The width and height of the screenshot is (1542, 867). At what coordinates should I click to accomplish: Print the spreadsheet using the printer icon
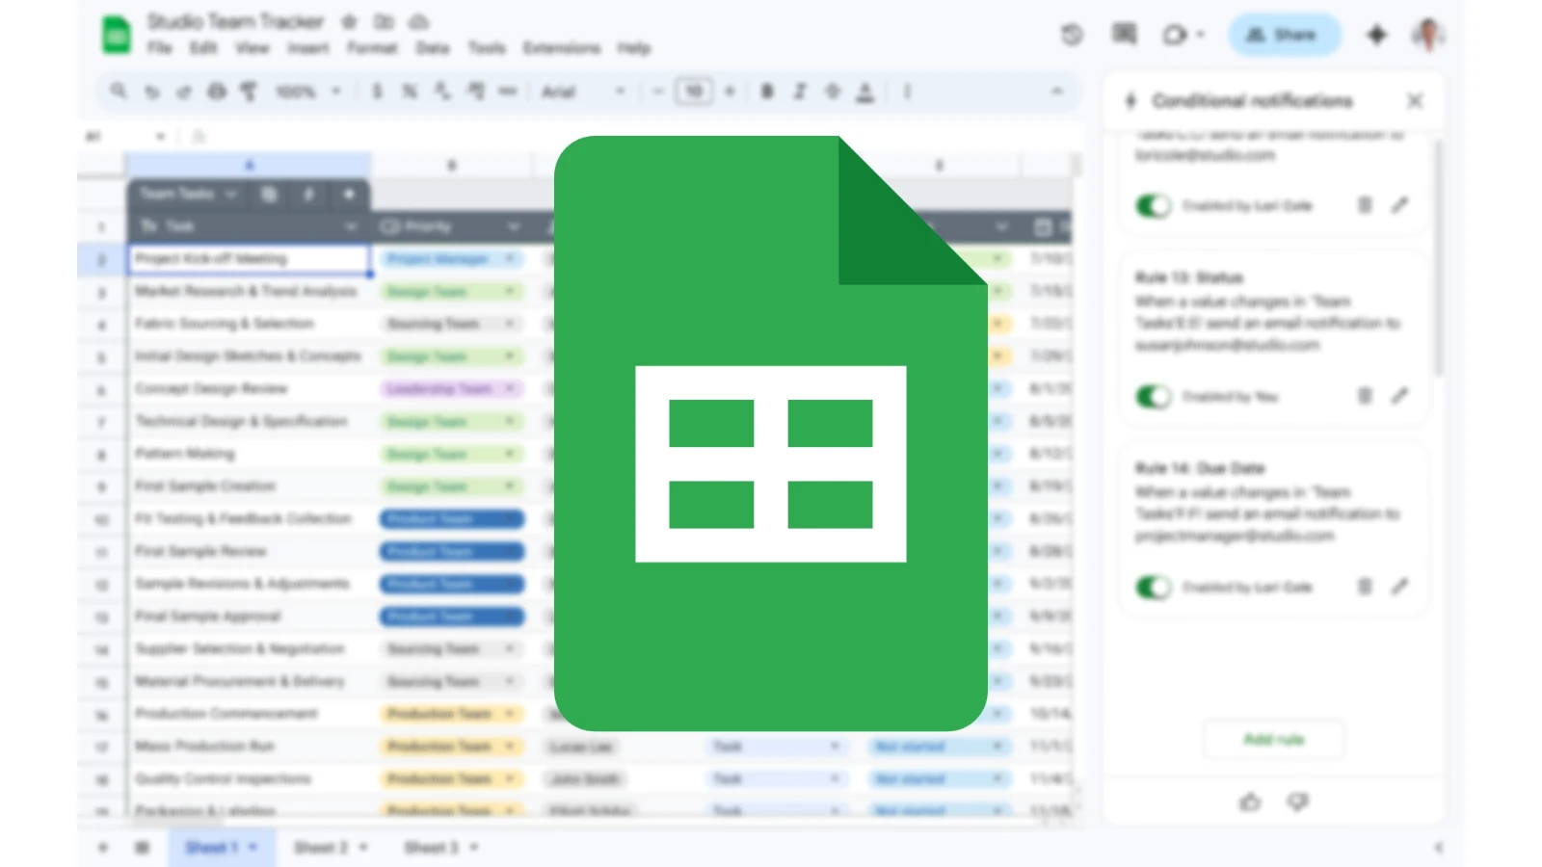[x=217, y=92]
